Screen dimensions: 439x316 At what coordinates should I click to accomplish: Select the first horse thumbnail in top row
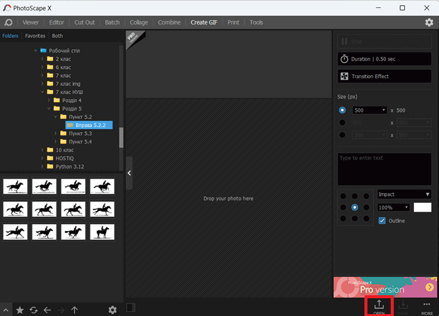tap(15, 186)
